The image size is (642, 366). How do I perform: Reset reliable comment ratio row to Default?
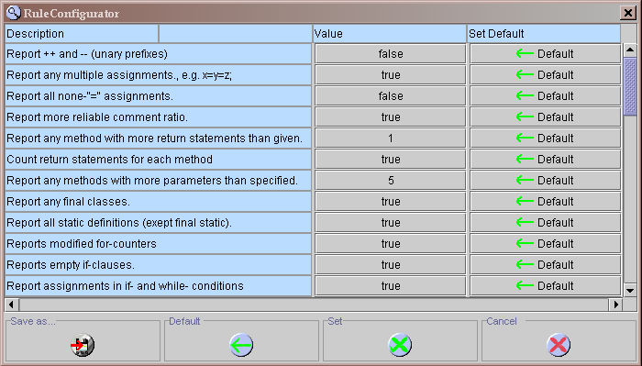tap(545, 117)
